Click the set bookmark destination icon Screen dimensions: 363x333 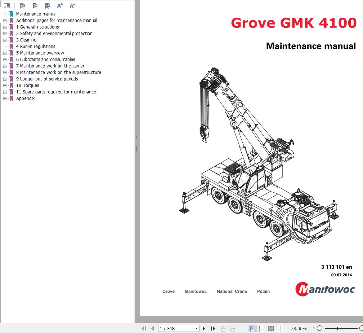[48, 5]
